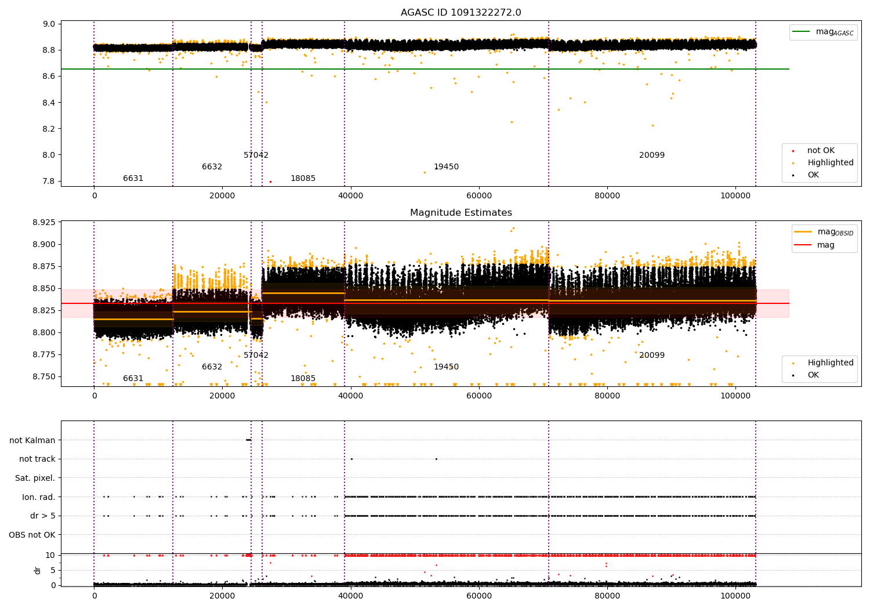Click OBSID label 18085 in middle plot
This screenshot has height=609, width=870.
pos(303,378)
